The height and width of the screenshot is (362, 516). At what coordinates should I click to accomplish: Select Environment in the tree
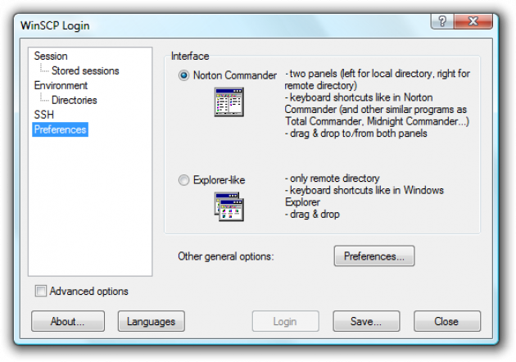pyautogui.click(x=61, y=85)
